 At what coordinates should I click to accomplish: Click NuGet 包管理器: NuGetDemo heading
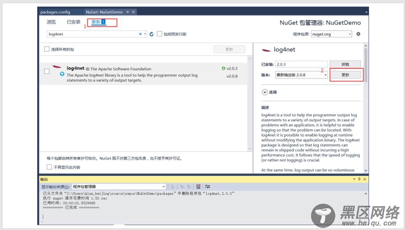tap(320, 23)
